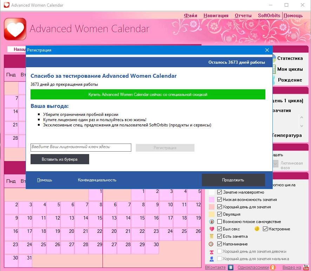Screen dimensions: 311x271
Task: Uncheck Хороший день для зачатия checkbox
Action: click(219, 207)
